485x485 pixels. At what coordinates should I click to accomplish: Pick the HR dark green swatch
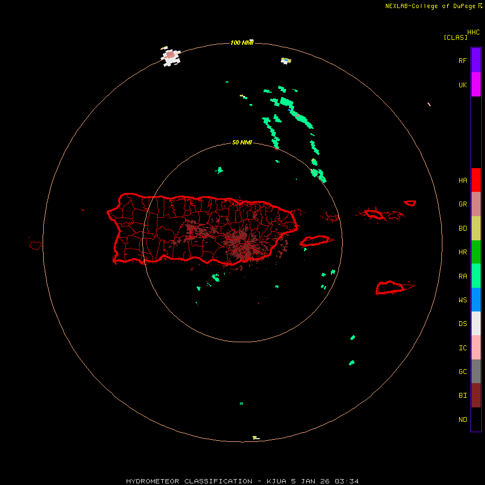coord(476,252)
